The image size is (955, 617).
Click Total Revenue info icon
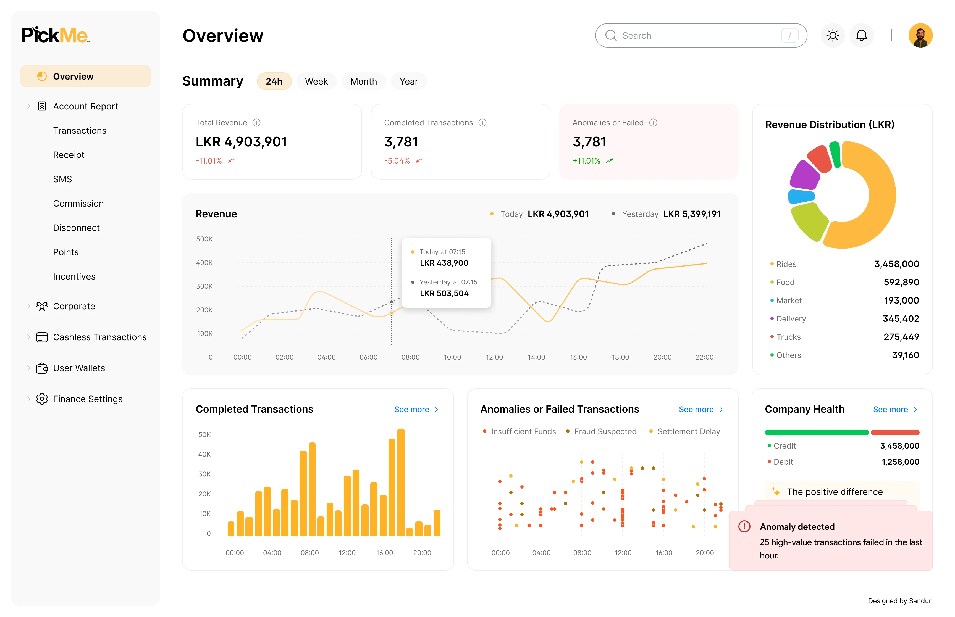256,123
